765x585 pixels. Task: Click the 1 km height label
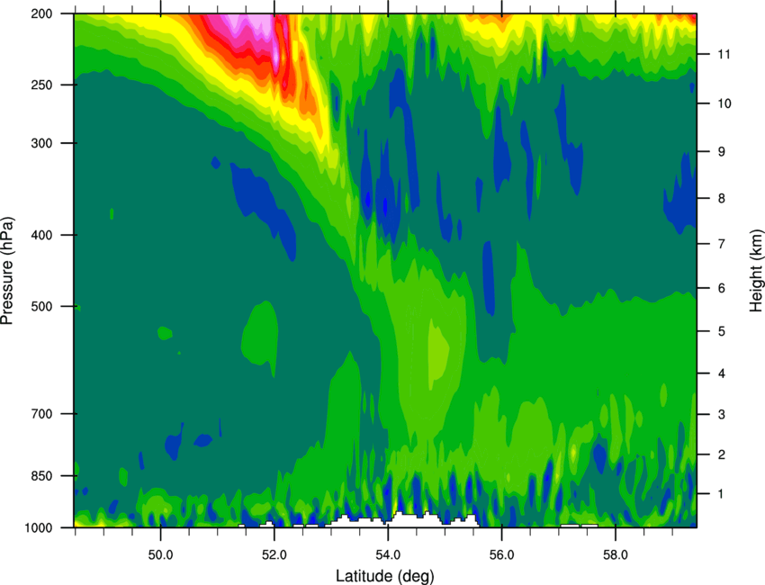click(x=722, y=494)
